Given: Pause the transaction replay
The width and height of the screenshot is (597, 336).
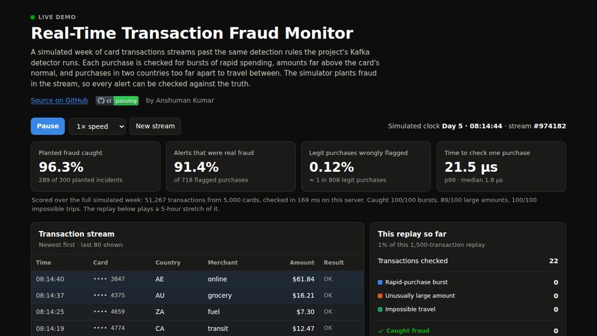Looking at the screenshot, I should click(x=48, y=126).
